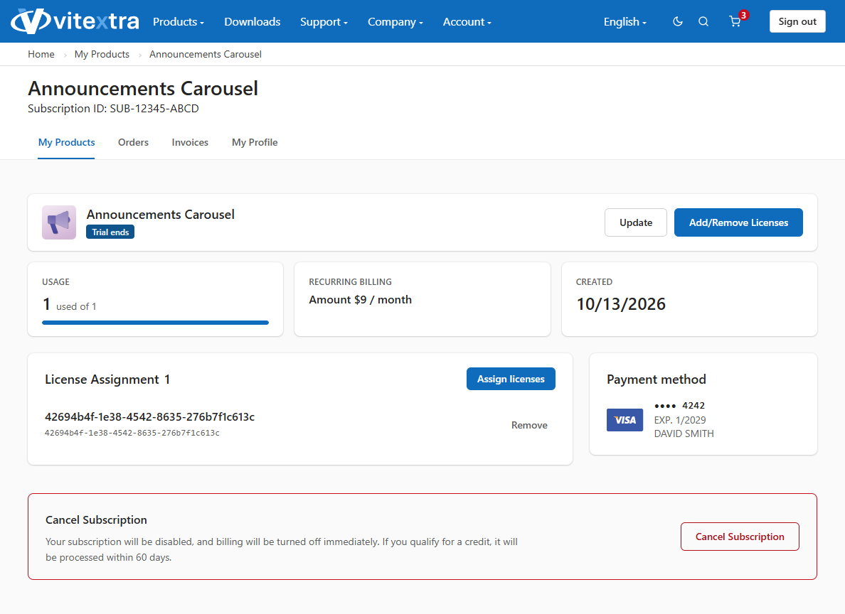Click the red Cancel Subscription button
This screenshot has height=614, width=845.
pos(740,537)
